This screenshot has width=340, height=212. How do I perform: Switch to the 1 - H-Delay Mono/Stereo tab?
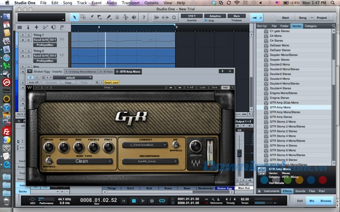tap(81, 72)
